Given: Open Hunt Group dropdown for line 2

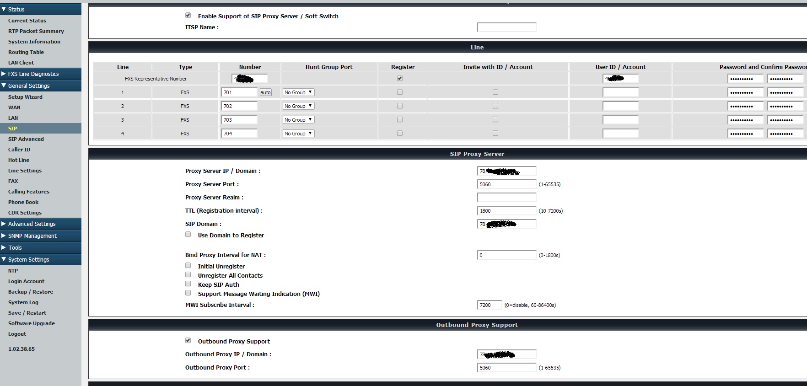Looking at the screenshot, I should (x=298, y=106).
